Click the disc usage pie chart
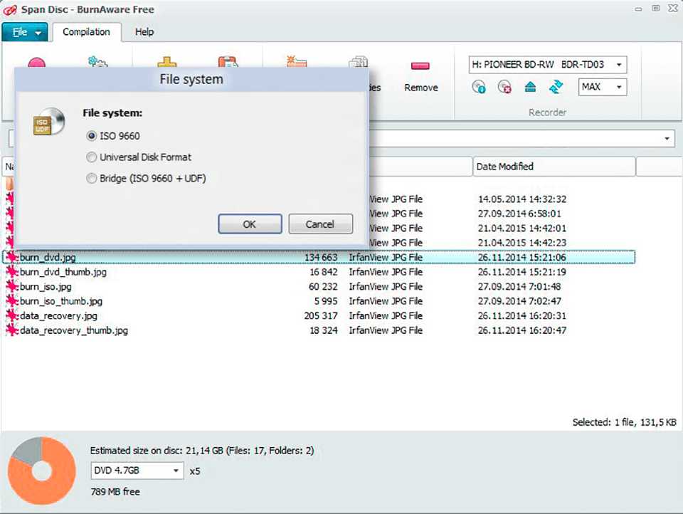This screenshot has width=683, height=514. coord(42,471)
